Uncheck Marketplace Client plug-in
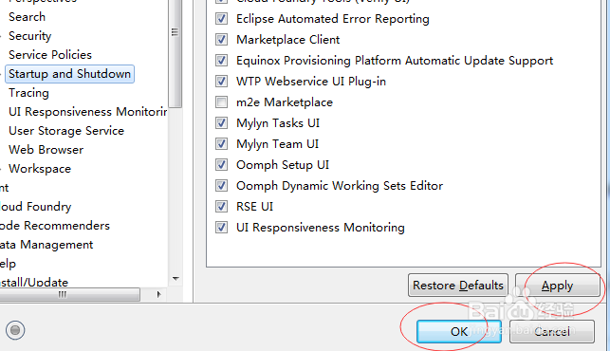This screenshot has height=351, width=610. point(221,40)
